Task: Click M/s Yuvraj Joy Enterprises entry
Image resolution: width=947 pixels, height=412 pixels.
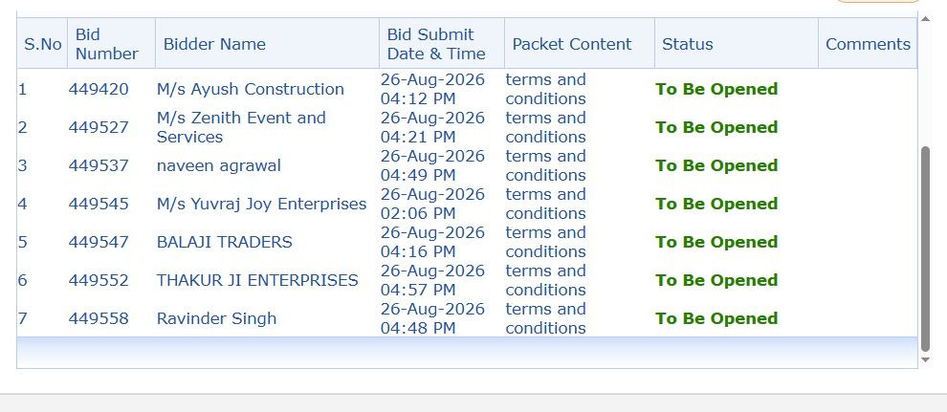Action: [261, 204]
